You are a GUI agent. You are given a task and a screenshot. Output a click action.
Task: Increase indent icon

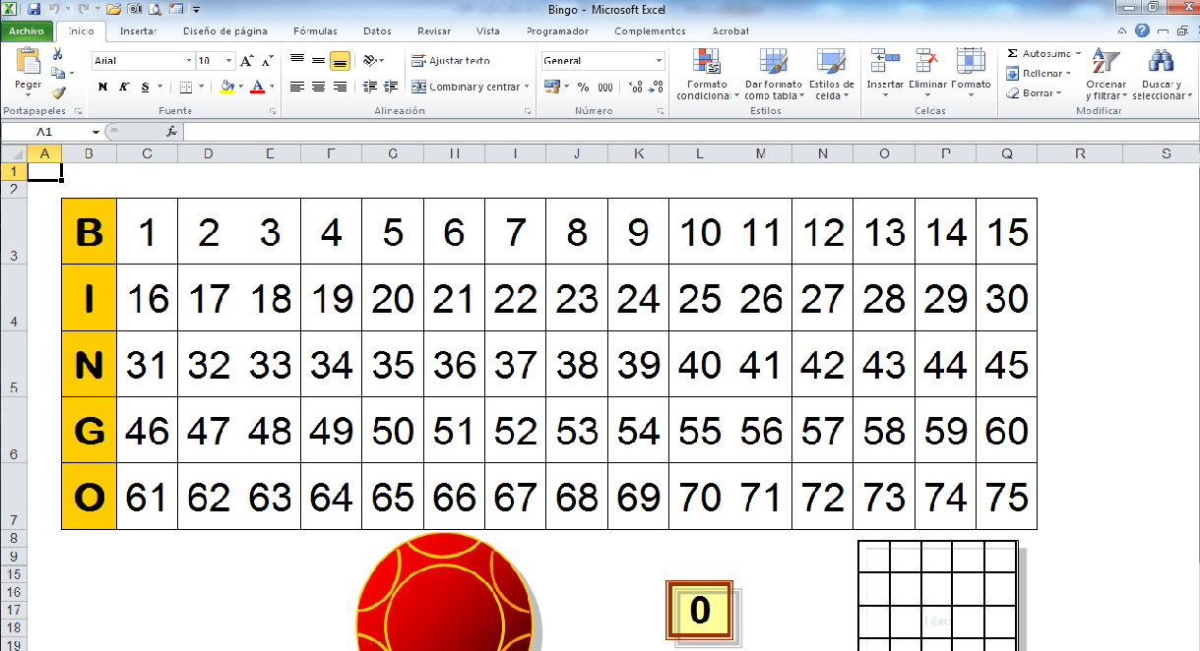391,87
